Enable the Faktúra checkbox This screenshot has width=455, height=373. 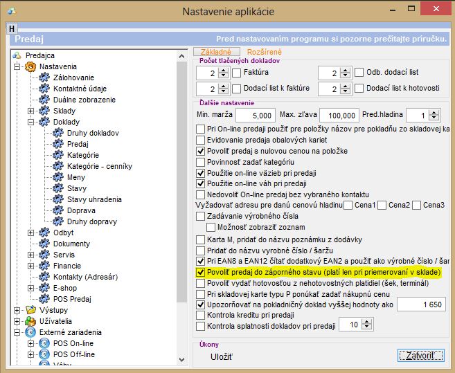coord(236,72)
